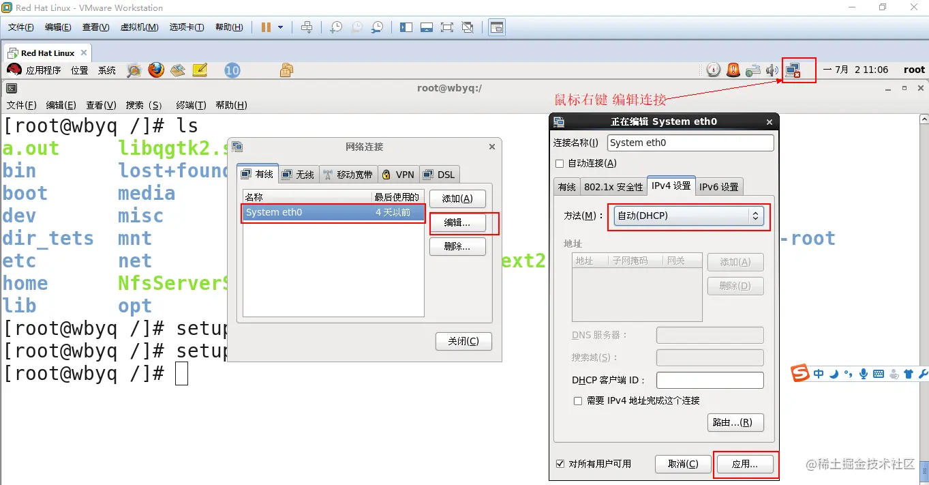Screen dimensions: 929x485
Task: Click the package boxes panel icon
Action: click(x=286, y=70)
